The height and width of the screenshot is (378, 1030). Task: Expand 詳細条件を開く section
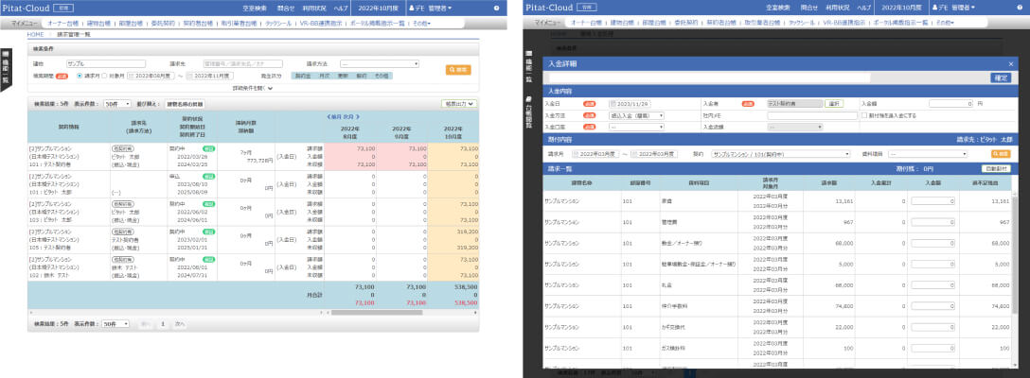click(x=252, y=88)
